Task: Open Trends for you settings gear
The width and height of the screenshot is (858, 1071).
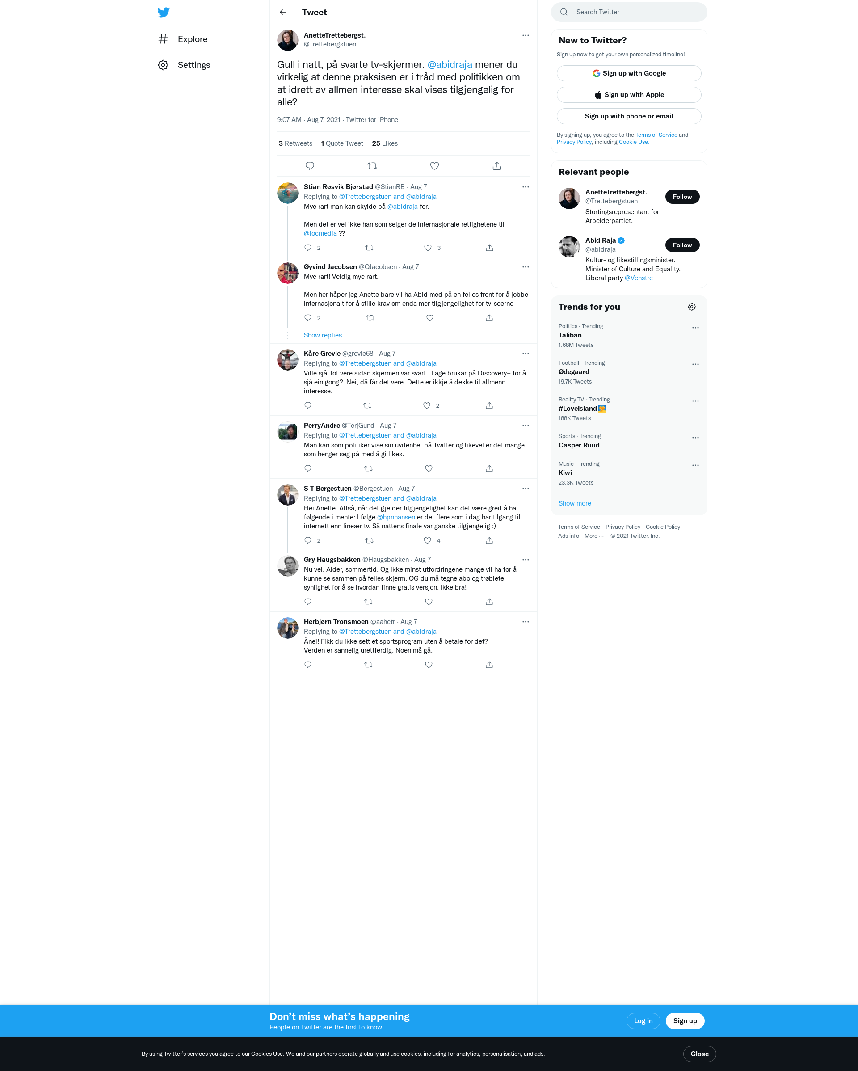Action: coord(692,307)
